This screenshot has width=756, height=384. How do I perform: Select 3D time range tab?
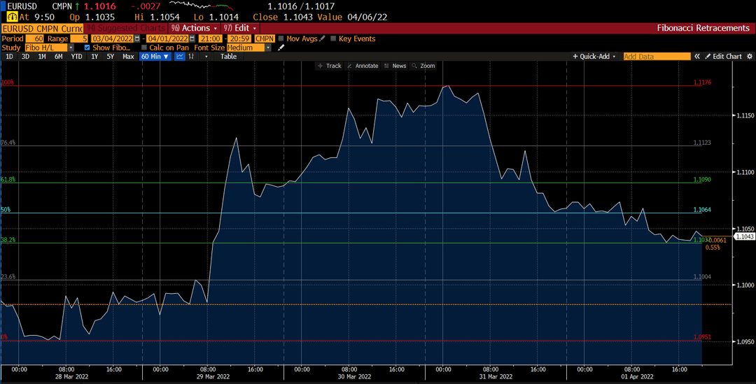[25, 57]
